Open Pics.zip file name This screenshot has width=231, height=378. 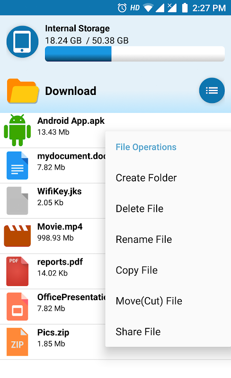click(x=53, y=333)
